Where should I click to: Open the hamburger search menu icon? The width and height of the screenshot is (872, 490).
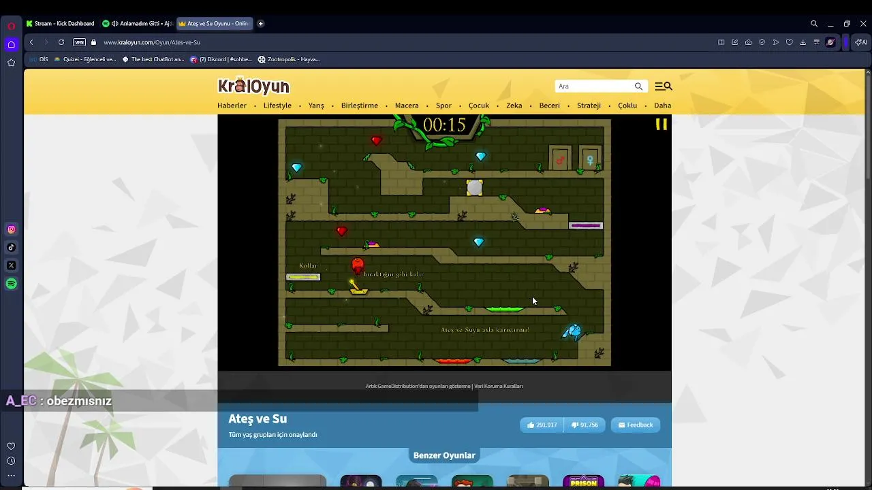click(664, 86)
